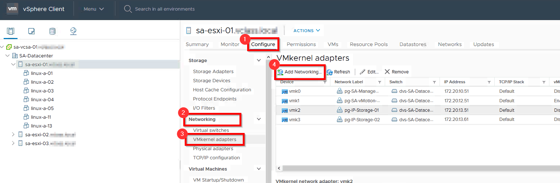Collapse the Networking section
The image size is (560, 183).
point(259,119)
